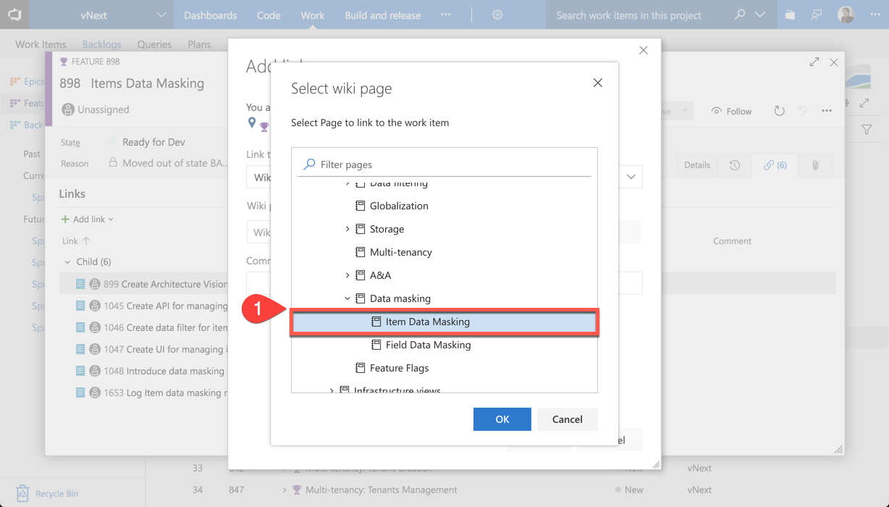Viewport: 889px width, 507px height.
Task: Select the Item Data Masking page
Action: point(427,322)
